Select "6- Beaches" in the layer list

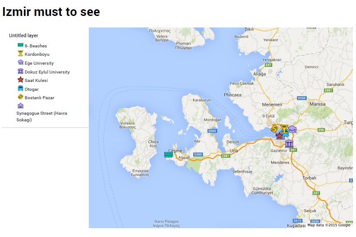click(36, 46)
